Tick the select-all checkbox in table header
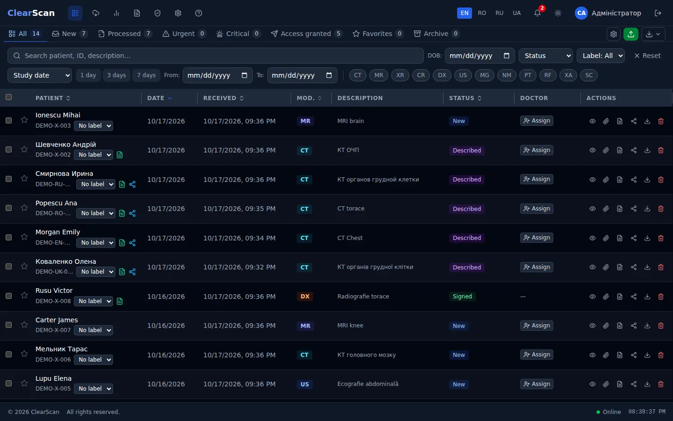The image size is (673, 421). [x=8, y=97]
